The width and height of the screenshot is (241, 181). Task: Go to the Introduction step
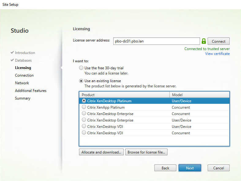[25, 53]
